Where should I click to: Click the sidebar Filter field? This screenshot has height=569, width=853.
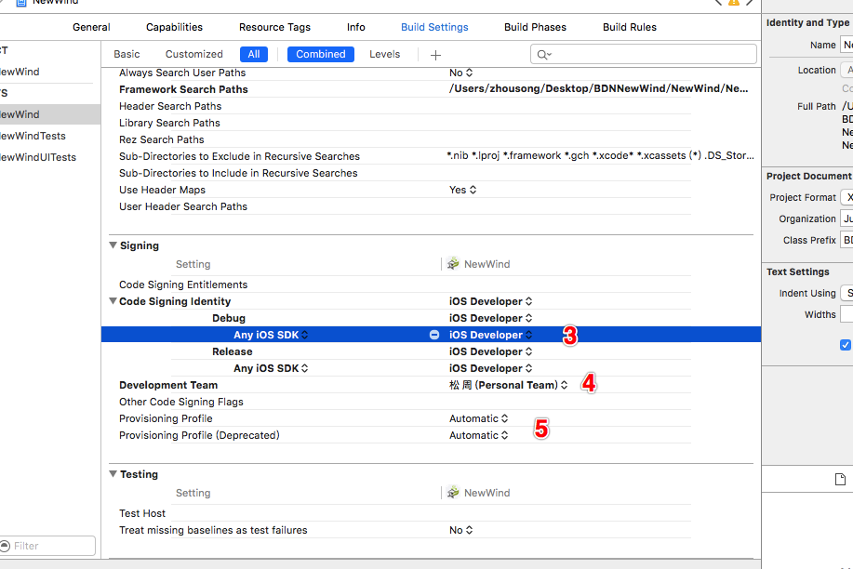coord(47,546)
